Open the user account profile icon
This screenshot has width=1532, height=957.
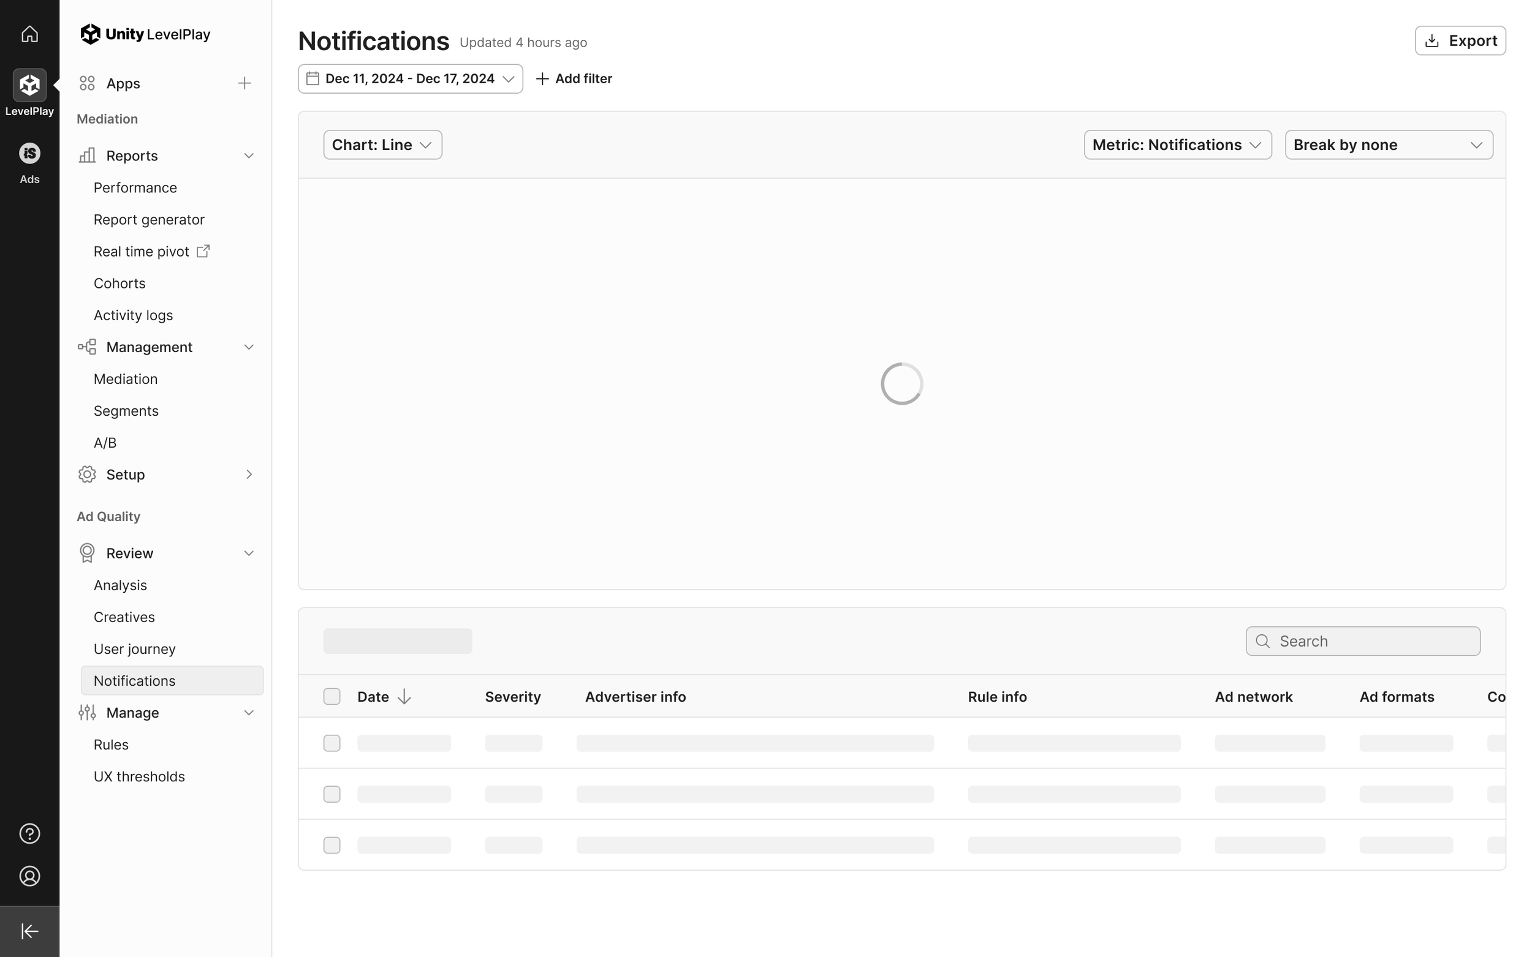point(29,876)
